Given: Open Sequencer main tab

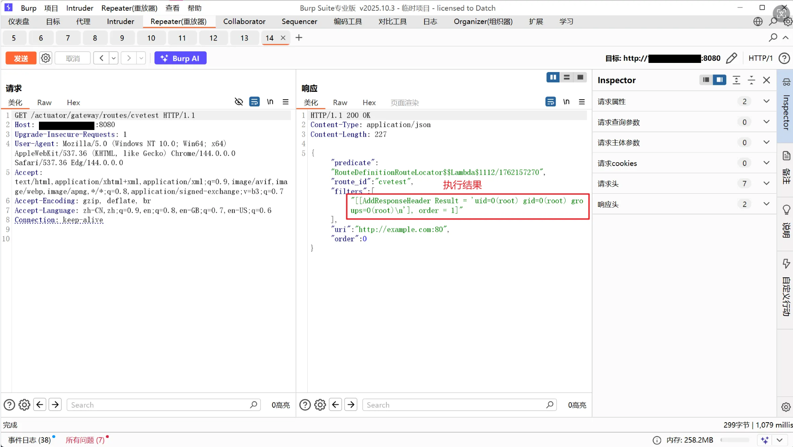Looking at the screenshot, I should (x=299, y=22).
